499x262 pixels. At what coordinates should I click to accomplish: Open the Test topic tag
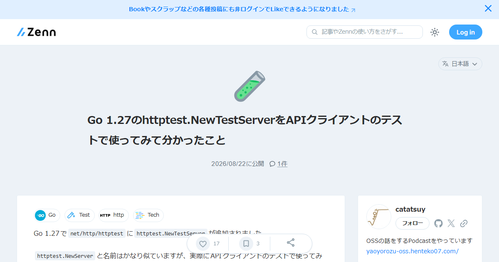click(x=79, y=215)
